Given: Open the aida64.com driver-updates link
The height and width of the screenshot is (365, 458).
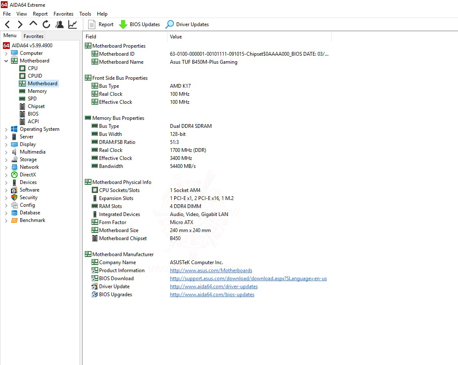Looking at the screenshot, I should [x=214, y=287].
